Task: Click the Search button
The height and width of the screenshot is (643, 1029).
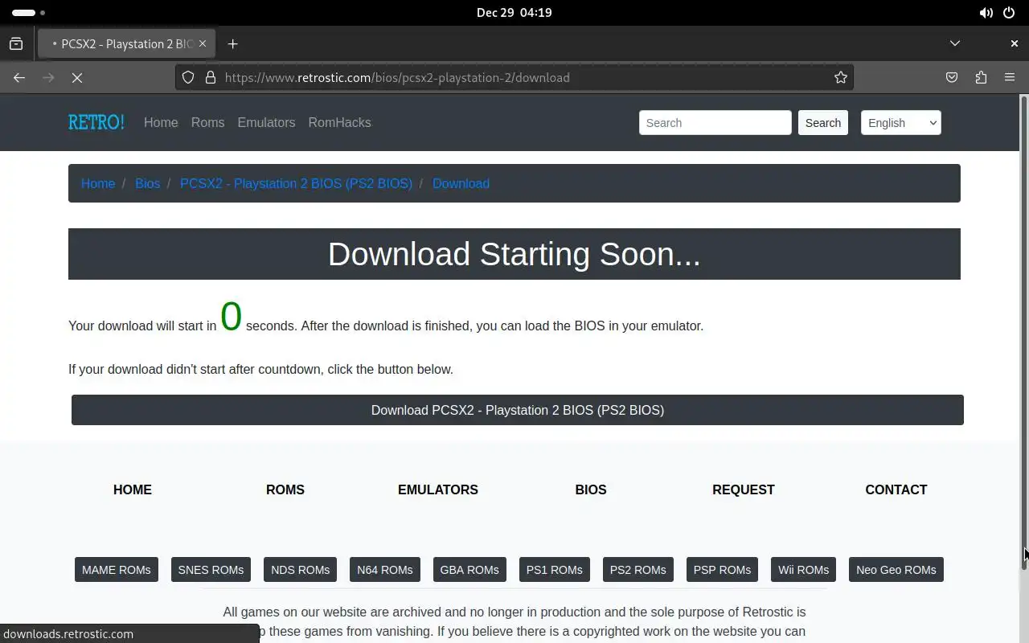Action: pos(823,123)
